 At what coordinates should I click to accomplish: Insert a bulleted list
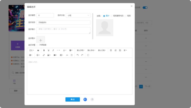click(111, 50)
